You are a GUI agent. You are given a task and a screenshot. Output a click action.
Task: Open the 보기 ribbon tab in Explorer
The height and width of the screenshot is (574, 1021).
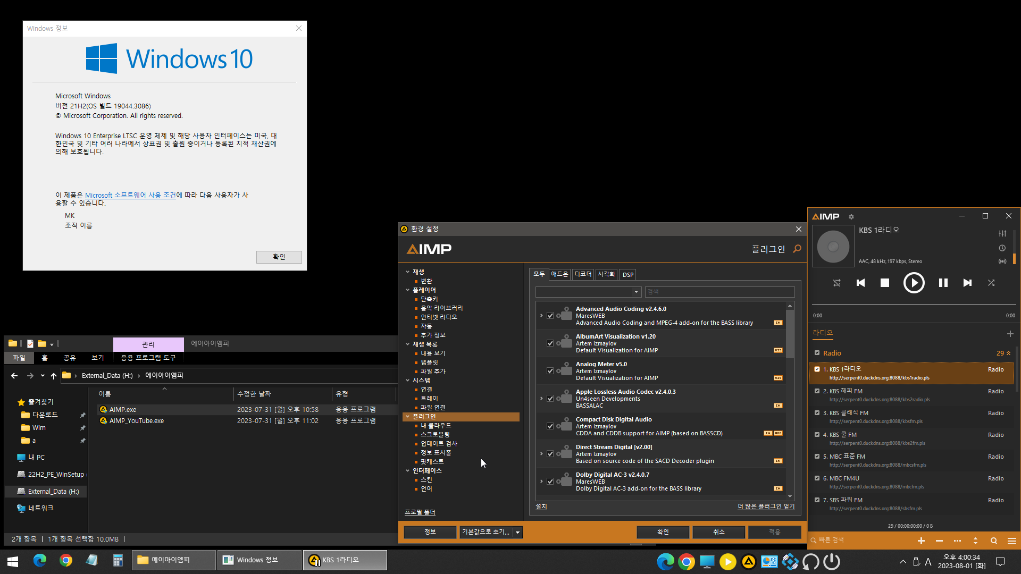(x=98, y=358)
